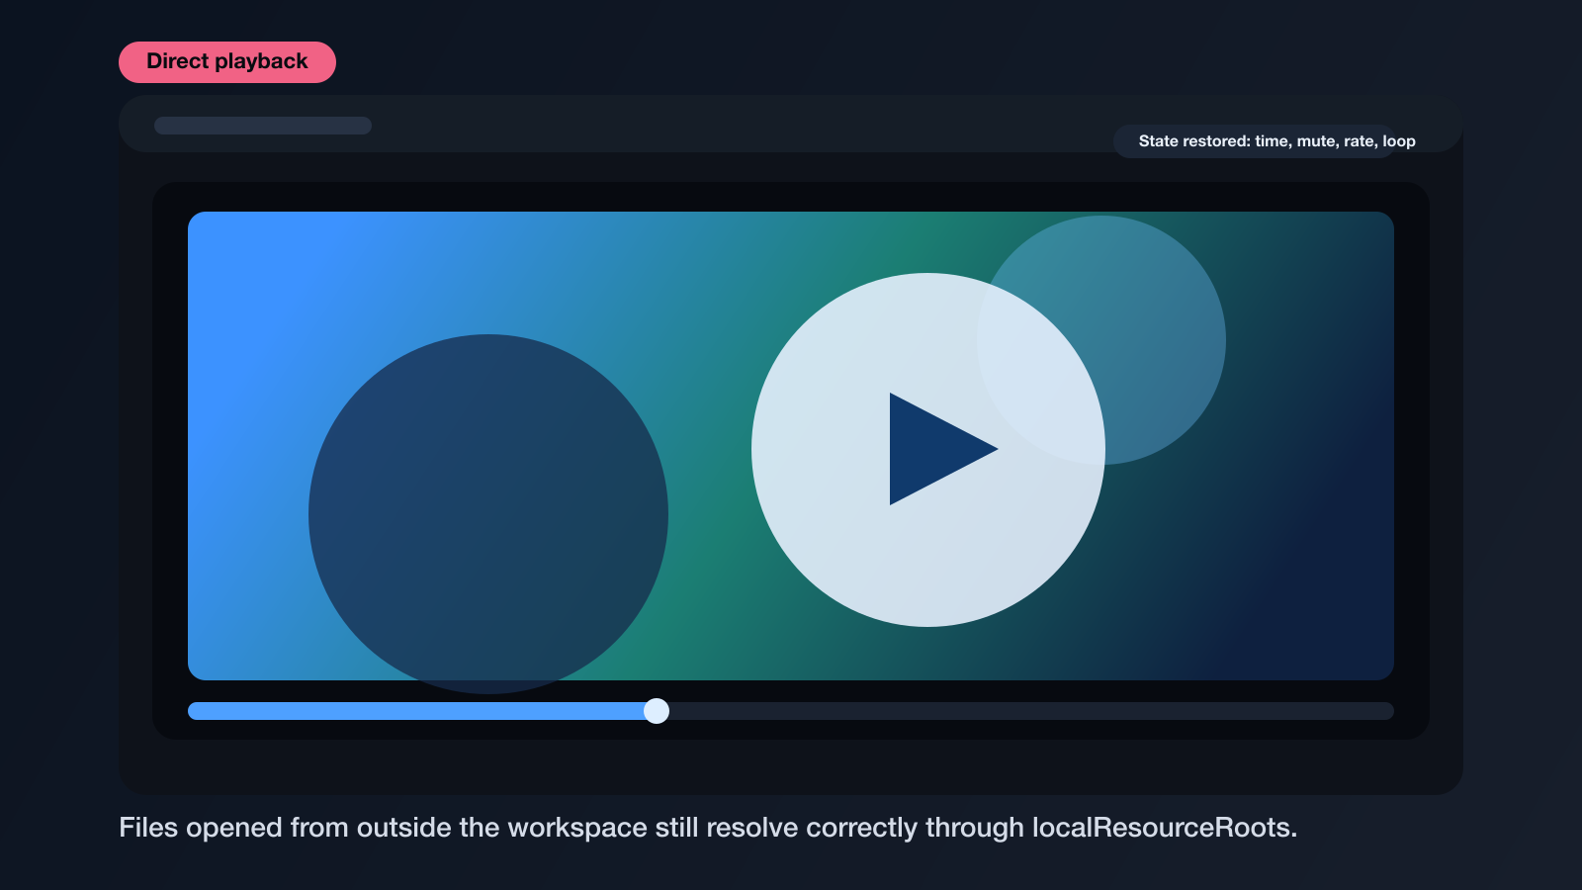Click the outer card containing the player

tap(791, 771)
